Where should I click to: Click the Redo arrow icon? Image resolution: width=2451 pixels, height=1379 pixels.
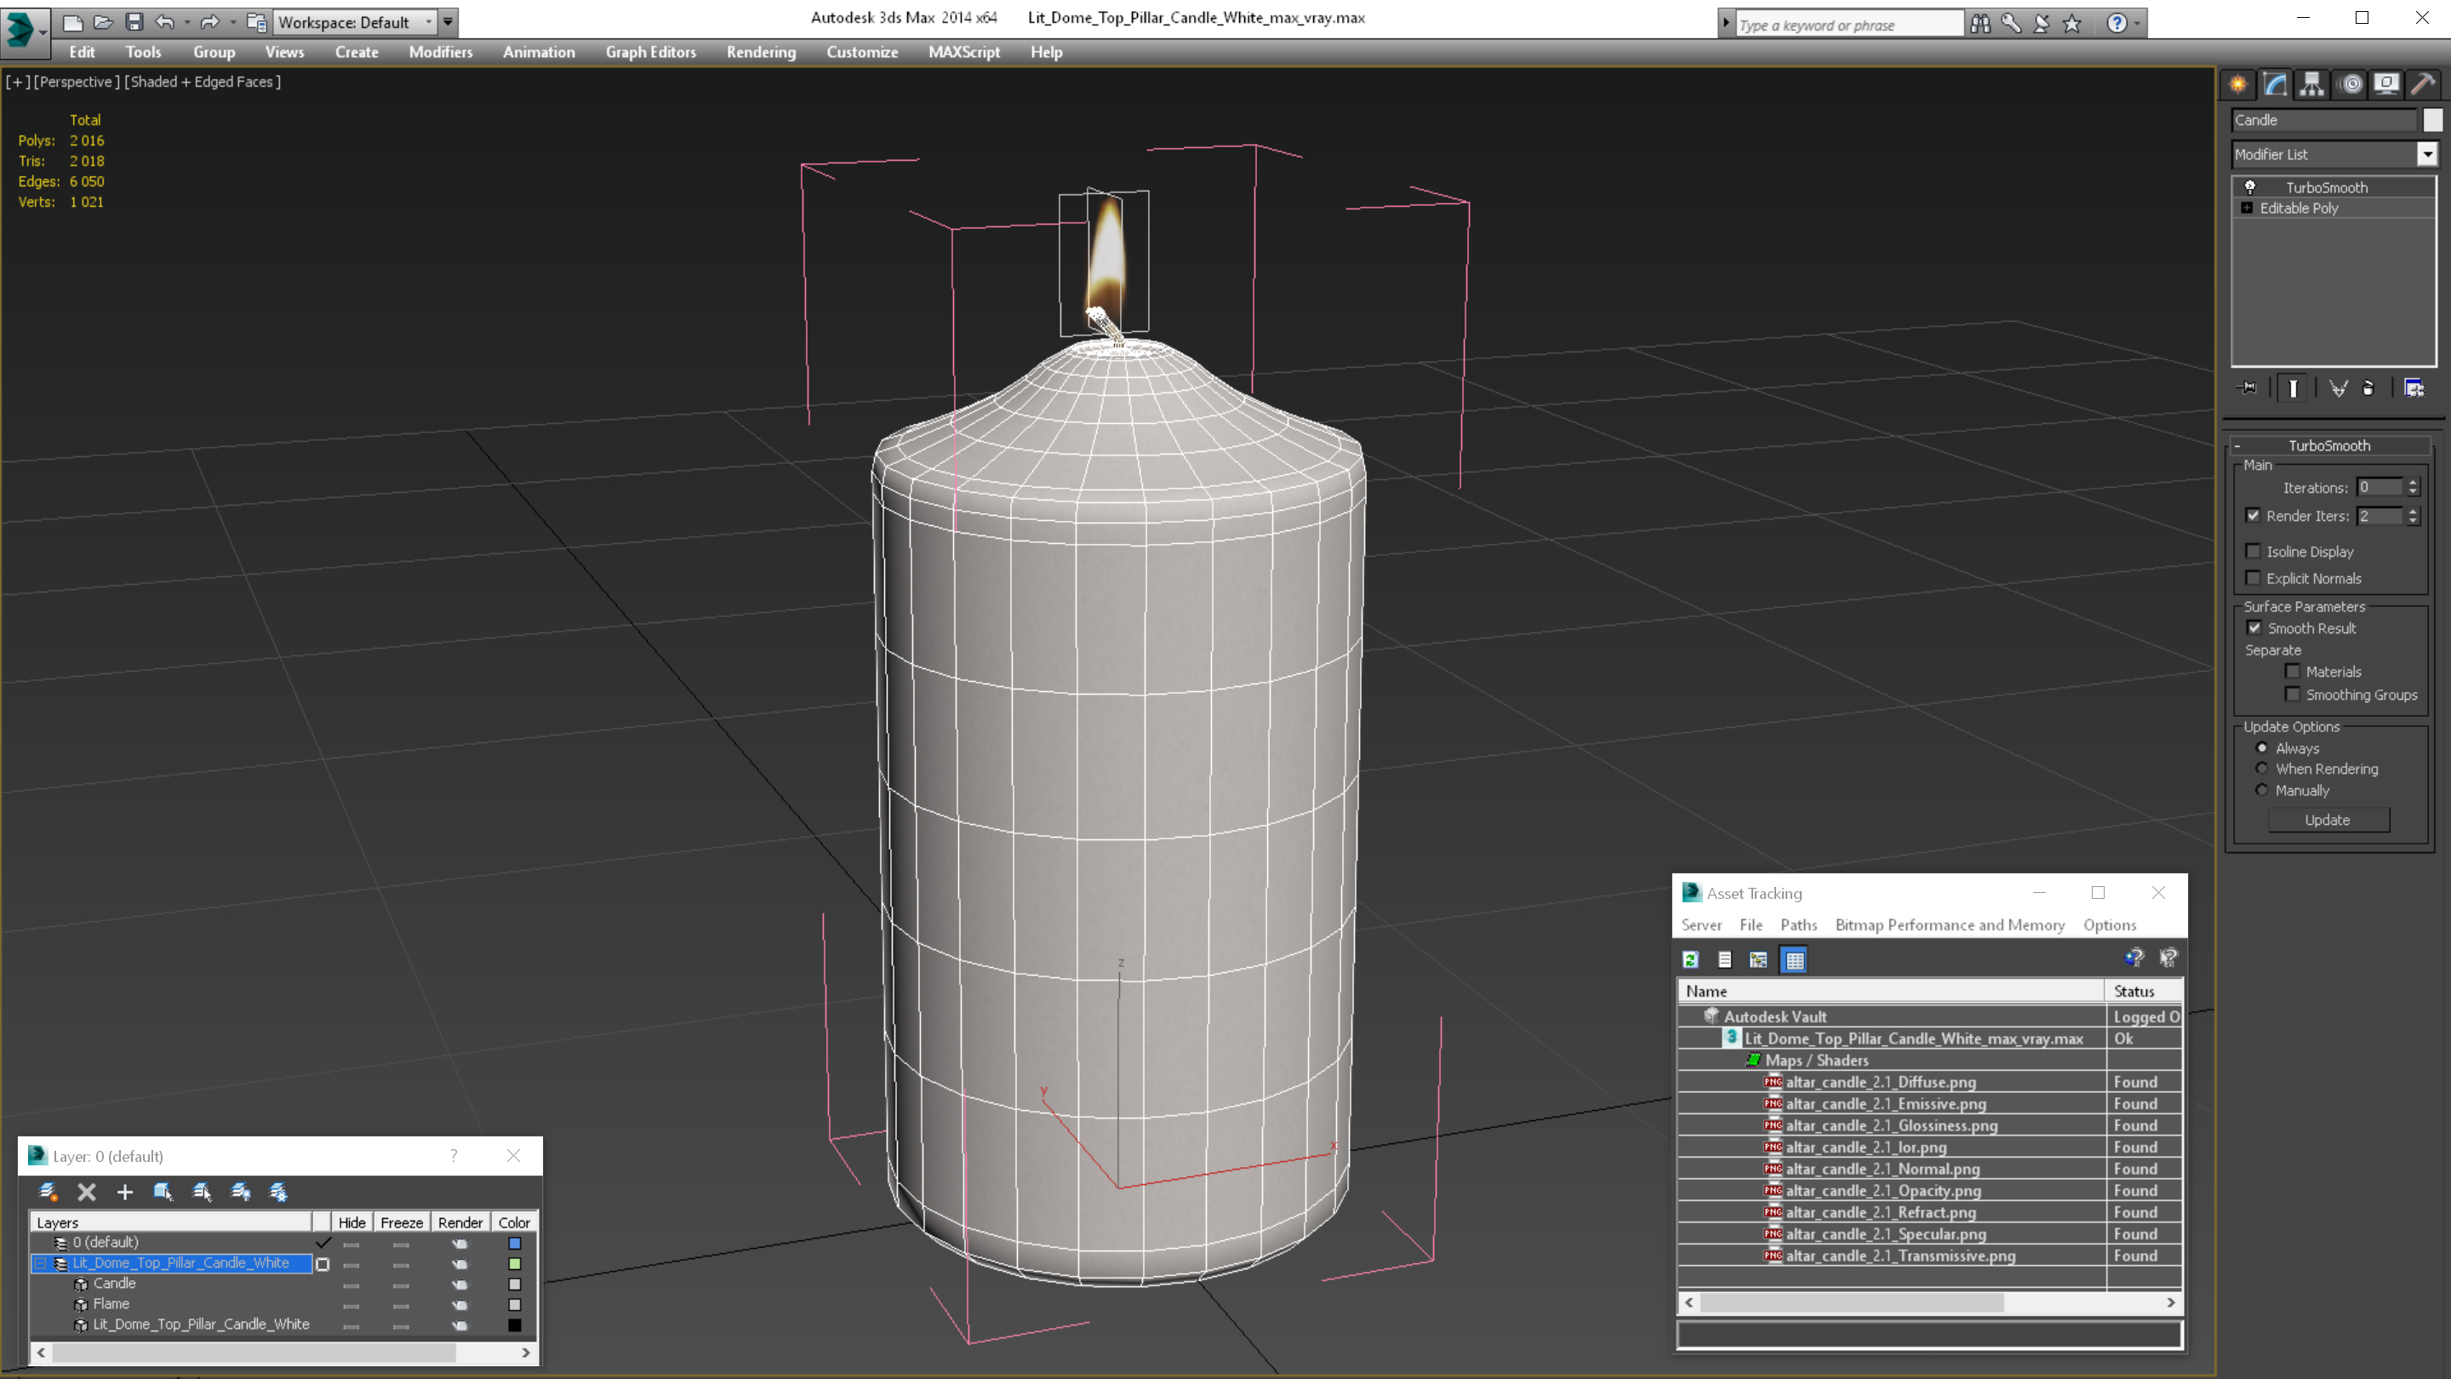pos(210,22)
